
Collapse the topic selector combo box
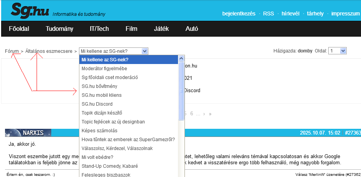click(x=144, y=51)
